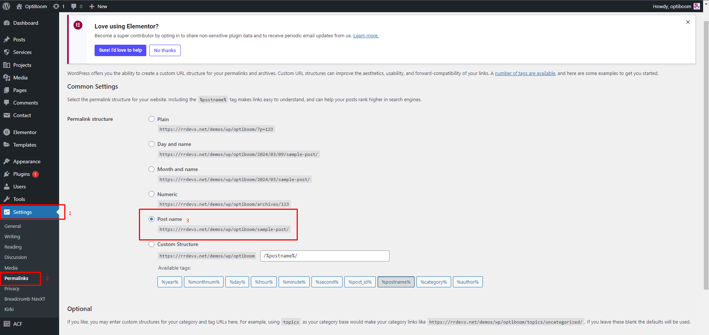This screenshot has height=335, width=709.
Task: Click the custom structure text field
Action: pos(325,256)
